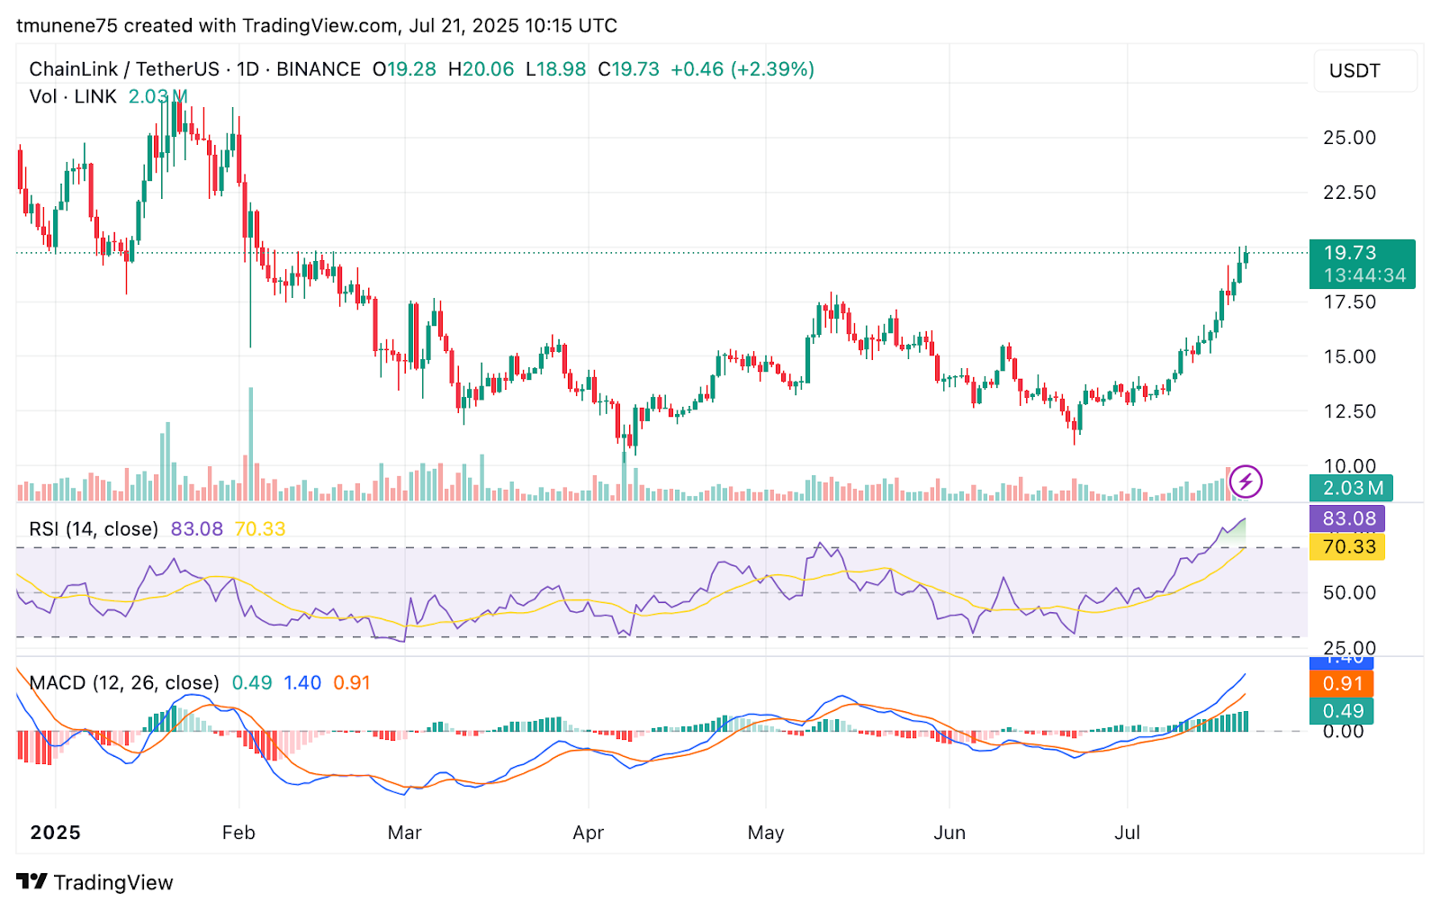Click the Feb label on time axis

(238, 833)
